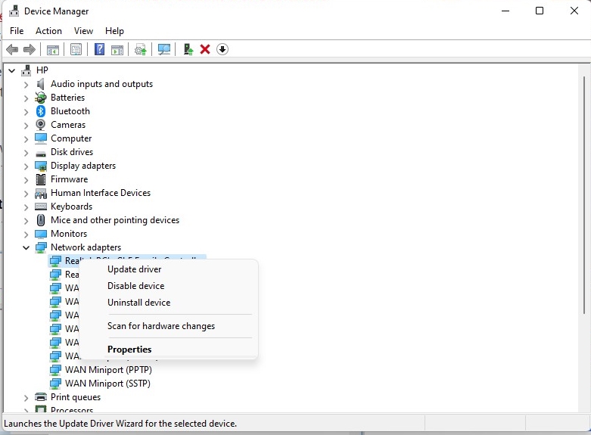The width and height of the screenshot is (591, 435).
Task: Expand the Cameras category
Action: [x=26, y=125]
